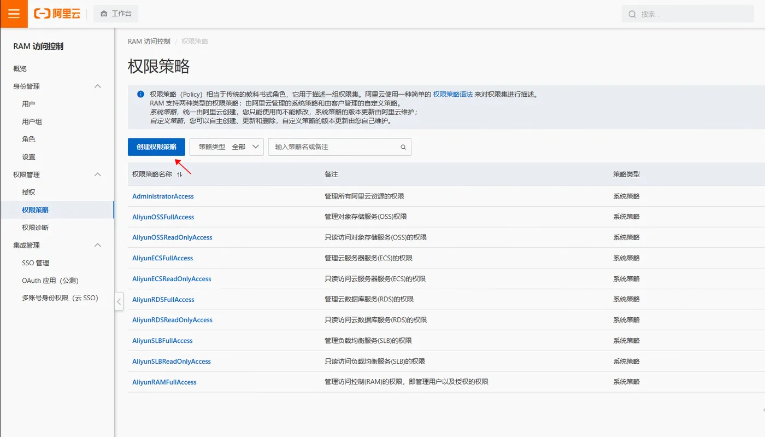Click 系统策略 in AliyunRAMFullAccess row
The width and height of the screenshot is (765, 437).
(626, 382)
